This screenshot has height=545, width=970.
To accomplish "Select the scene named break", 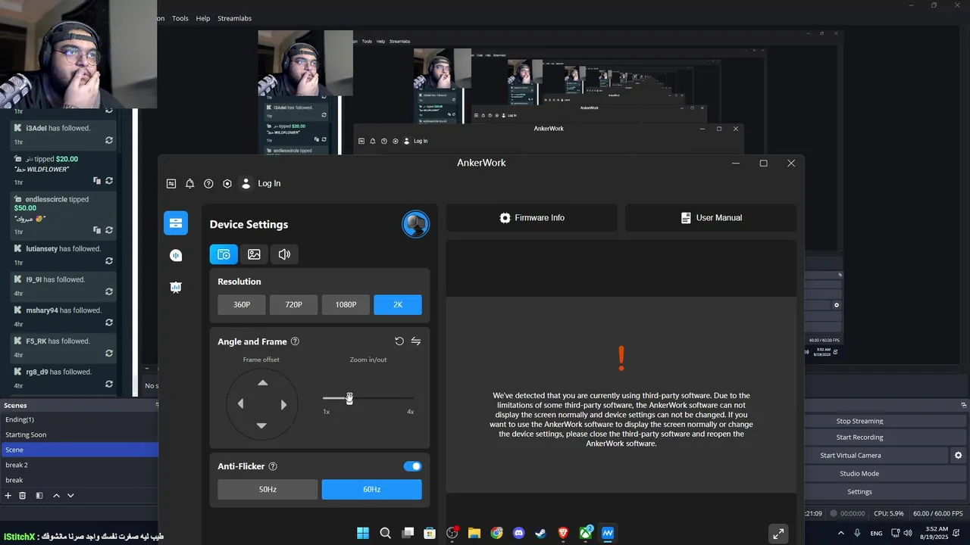I will pos(79,480).
